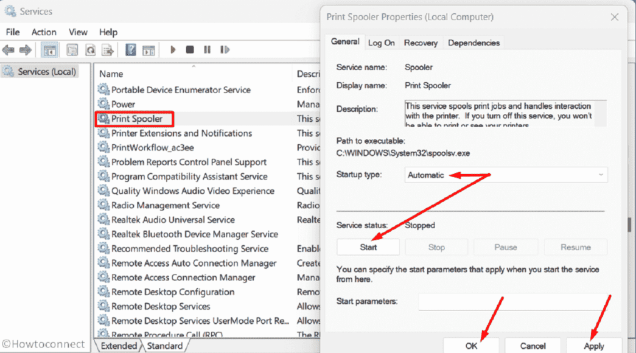Click the Back arrow toolbar icon
This screenshot has height=353, width=636.
[8, 50]
